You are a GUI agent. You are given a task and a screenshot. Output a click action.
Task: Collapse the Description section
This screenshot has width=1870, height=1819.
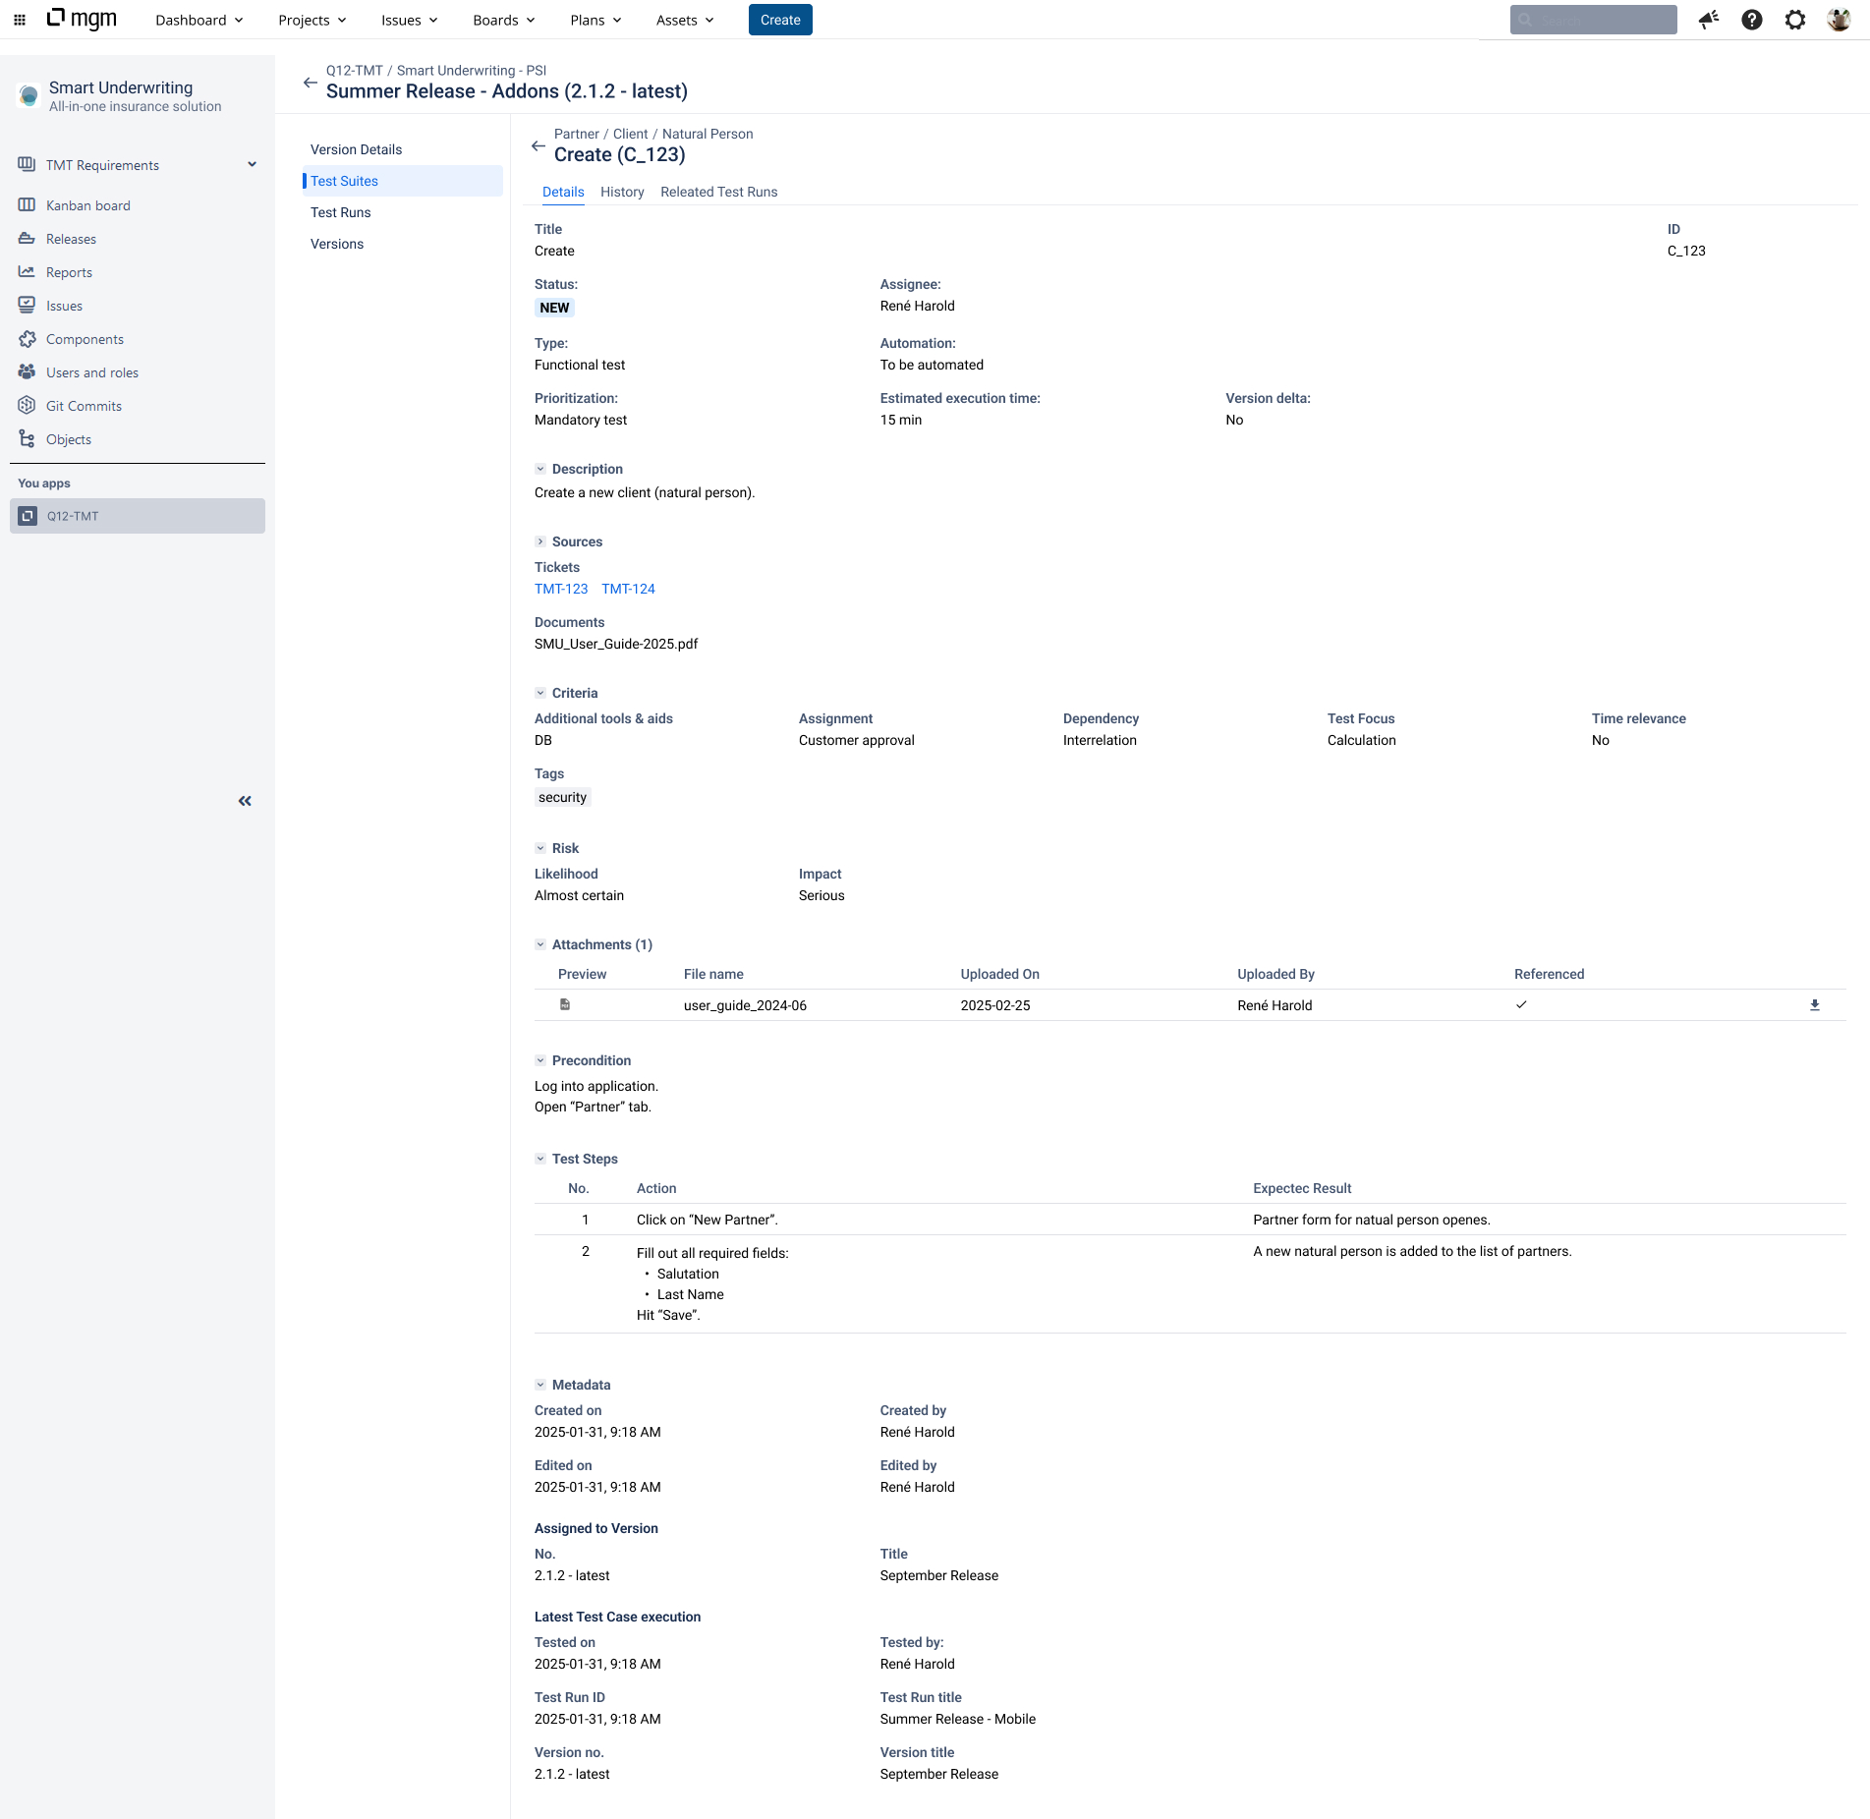(x=540, y=469)
